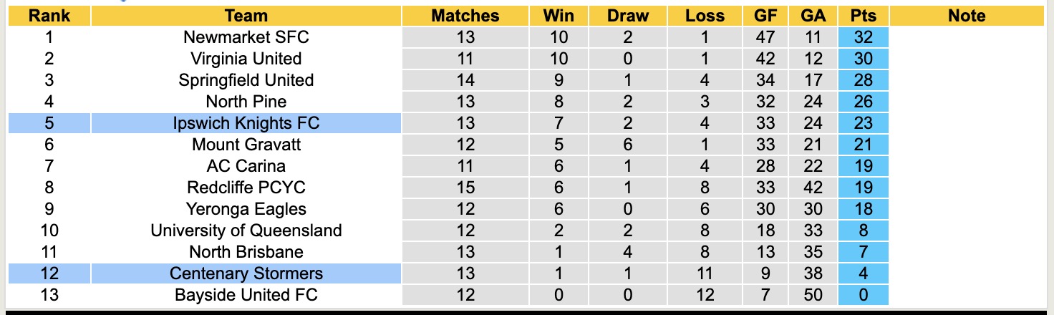Select the Mount Gravatt row name

(246, 145)
